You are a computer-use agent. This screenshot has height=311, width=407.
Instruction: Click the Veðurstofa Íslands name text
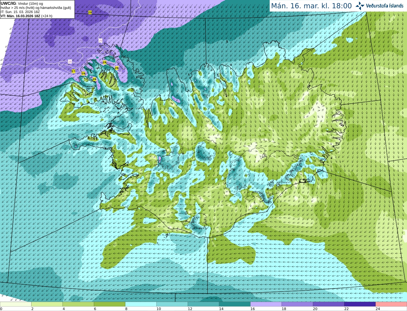pos(385,6)
